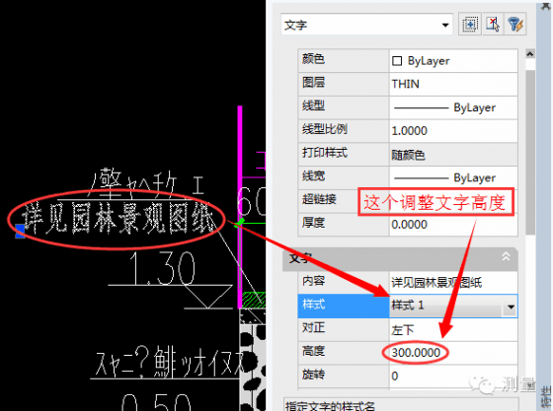Click the 线宽 ByLayer lineweight field
Viewport: 553px width, 411px height.
(x=453, y=177)
